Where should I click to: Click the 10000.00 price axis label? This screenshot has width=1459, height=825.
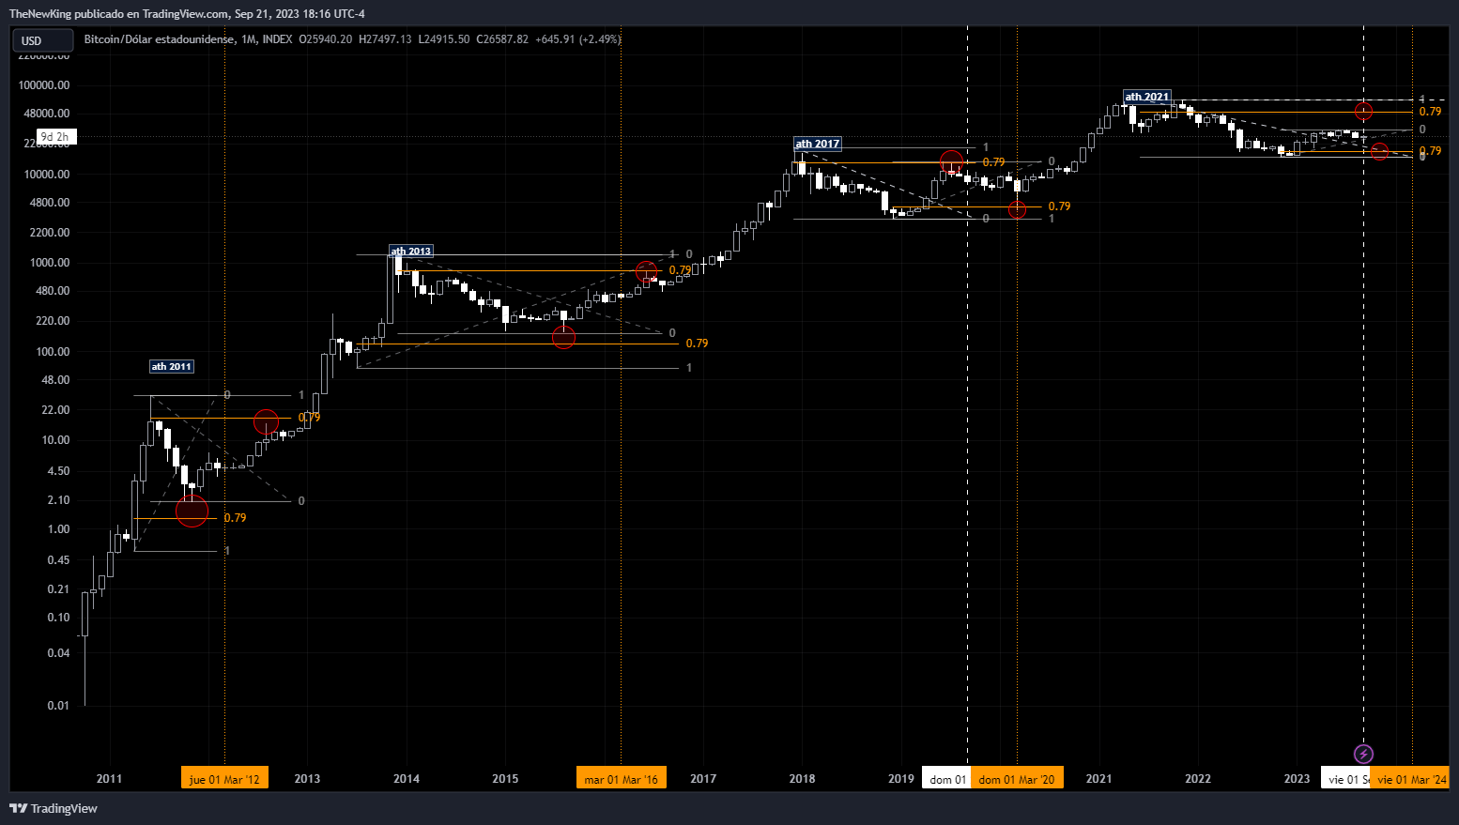click(47, 175)
